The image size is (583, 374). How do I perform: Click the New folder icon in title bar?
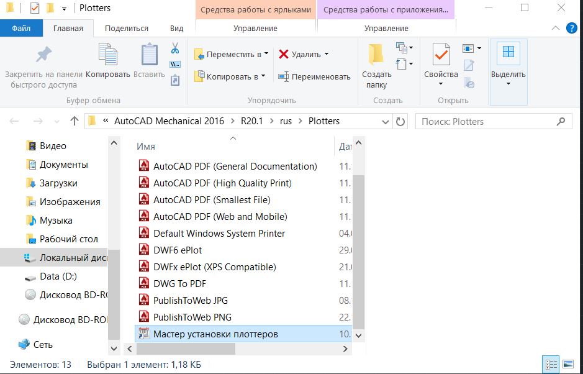tap(50, 8)
